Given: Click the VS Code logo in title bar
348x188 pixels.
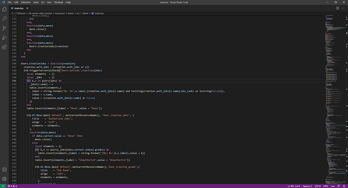Looking at the screenshot, I should pyautogui.click(x=3, y=2).
